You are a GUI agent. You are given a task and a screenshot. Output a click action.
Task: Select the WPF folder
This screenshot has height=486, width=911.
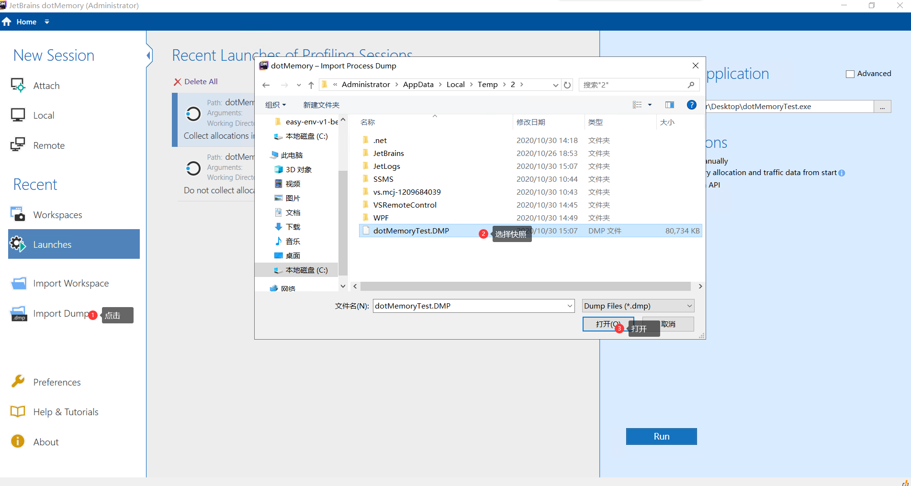(381, 218)
